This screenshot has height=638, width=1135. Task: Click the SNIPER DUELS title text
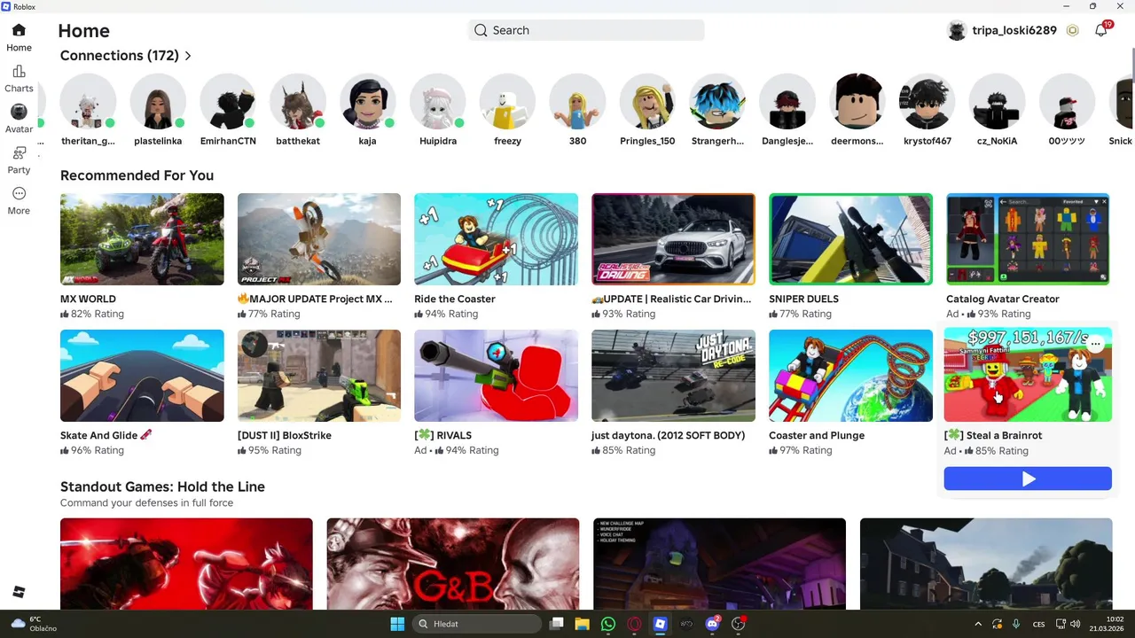[x=803, y=299]
